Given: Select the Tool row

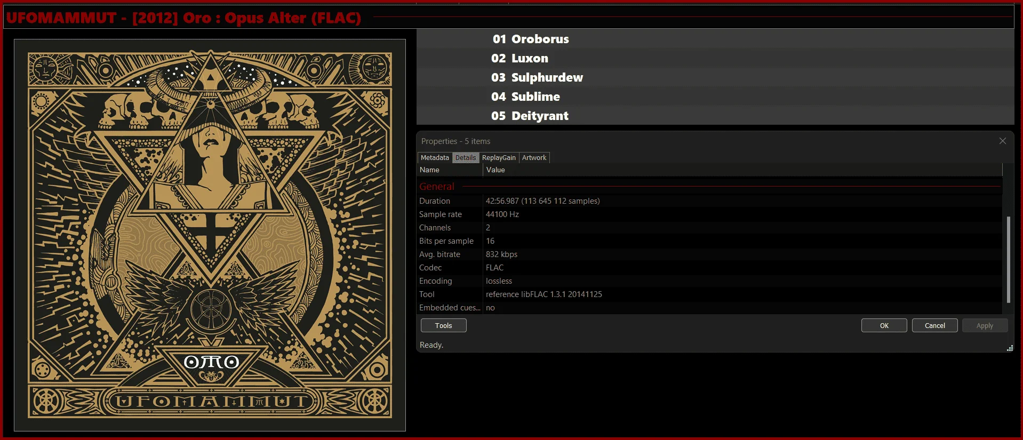Looking at the screenshot, I should click(x=709, y=294).
